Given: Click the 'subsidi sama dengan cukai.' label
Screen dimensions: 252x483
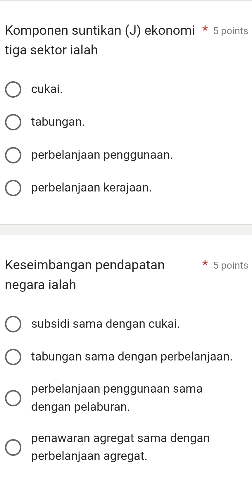Looking at the screenshot, I should pos(106,324).
